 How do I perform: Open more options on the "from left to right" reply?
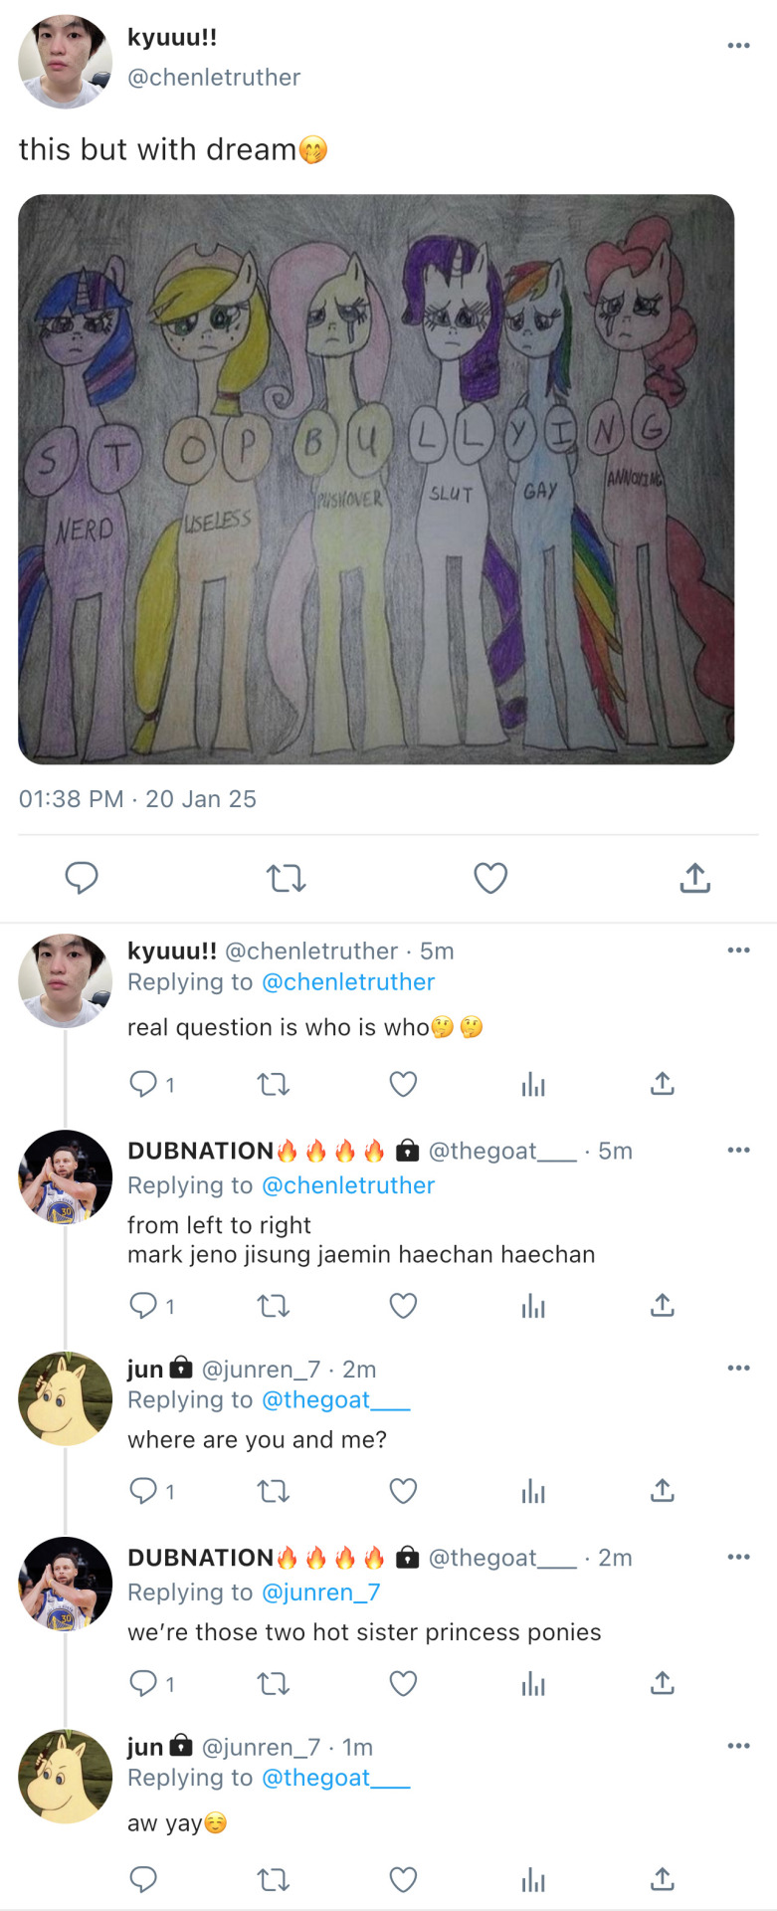738,1151
